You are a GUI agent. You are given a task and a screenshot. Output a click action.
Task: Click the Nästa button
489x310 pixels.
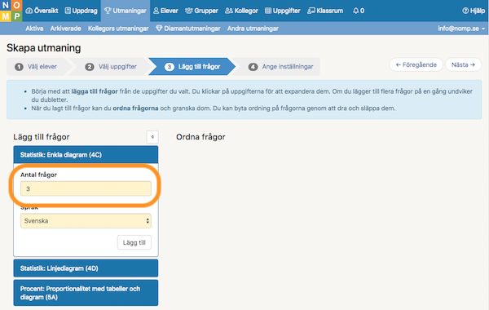(463, 64)
